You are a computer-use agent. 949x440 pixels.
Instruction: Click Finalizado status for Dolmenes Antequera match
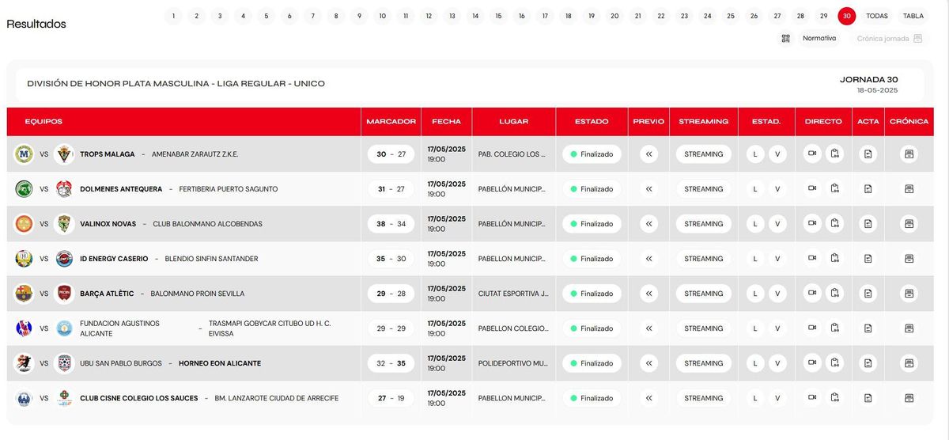click(x=592, y=189)
